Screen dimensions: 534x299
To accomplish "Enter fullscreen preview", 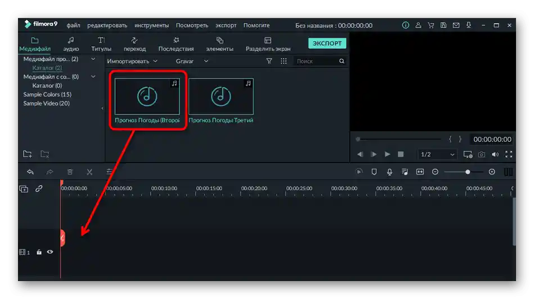I will point(509,154).
